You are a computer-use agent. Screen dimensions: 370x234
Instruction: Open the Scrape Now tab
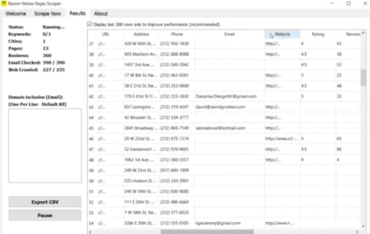tap(48, 14)
